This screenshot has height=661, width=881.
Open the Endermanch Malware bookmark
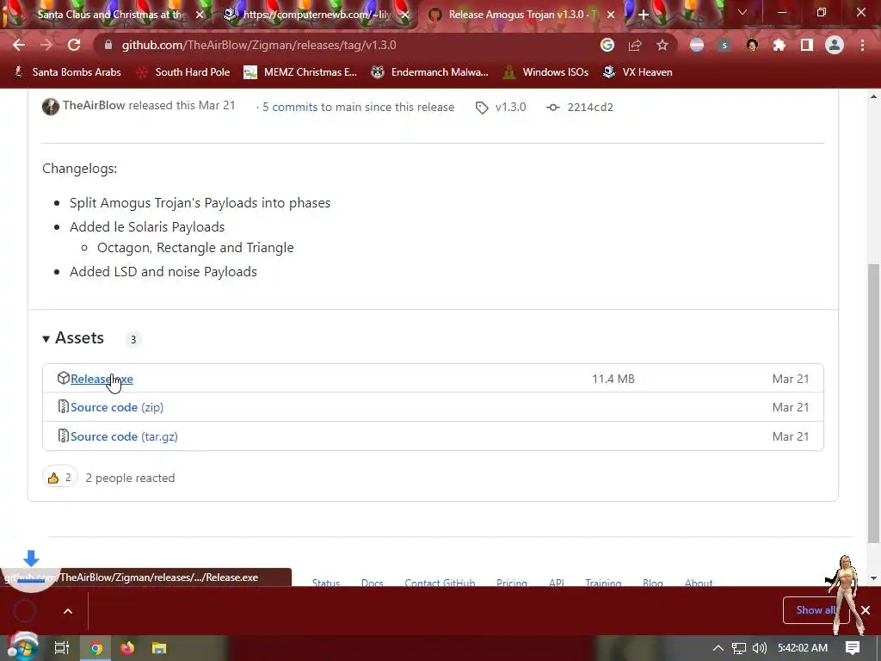tap(429, 72)
